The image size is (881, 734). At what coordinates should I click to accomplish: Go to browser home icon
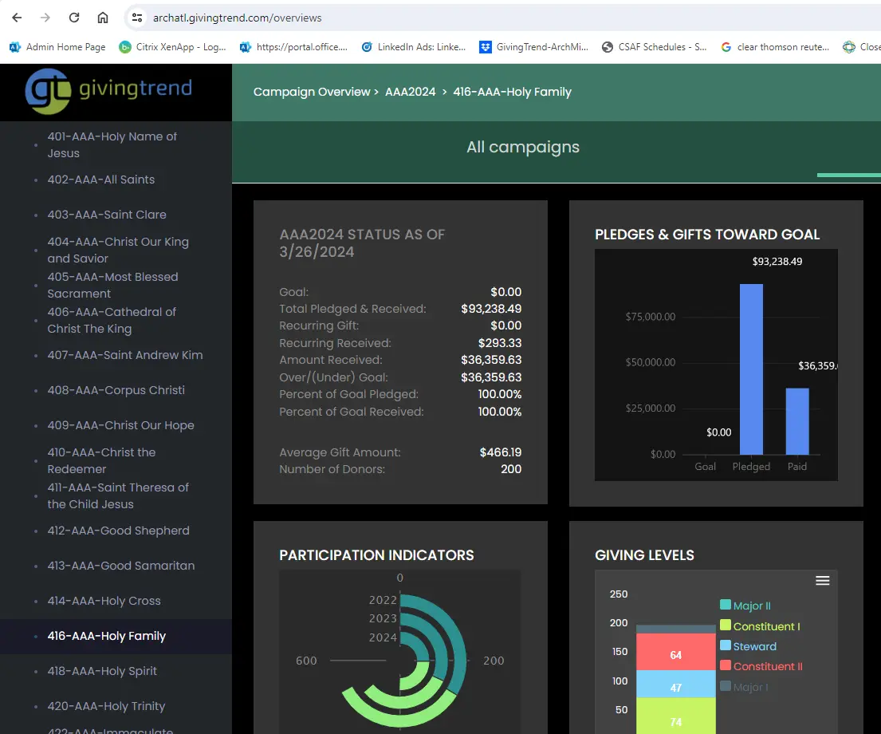(x=103, y=18)
